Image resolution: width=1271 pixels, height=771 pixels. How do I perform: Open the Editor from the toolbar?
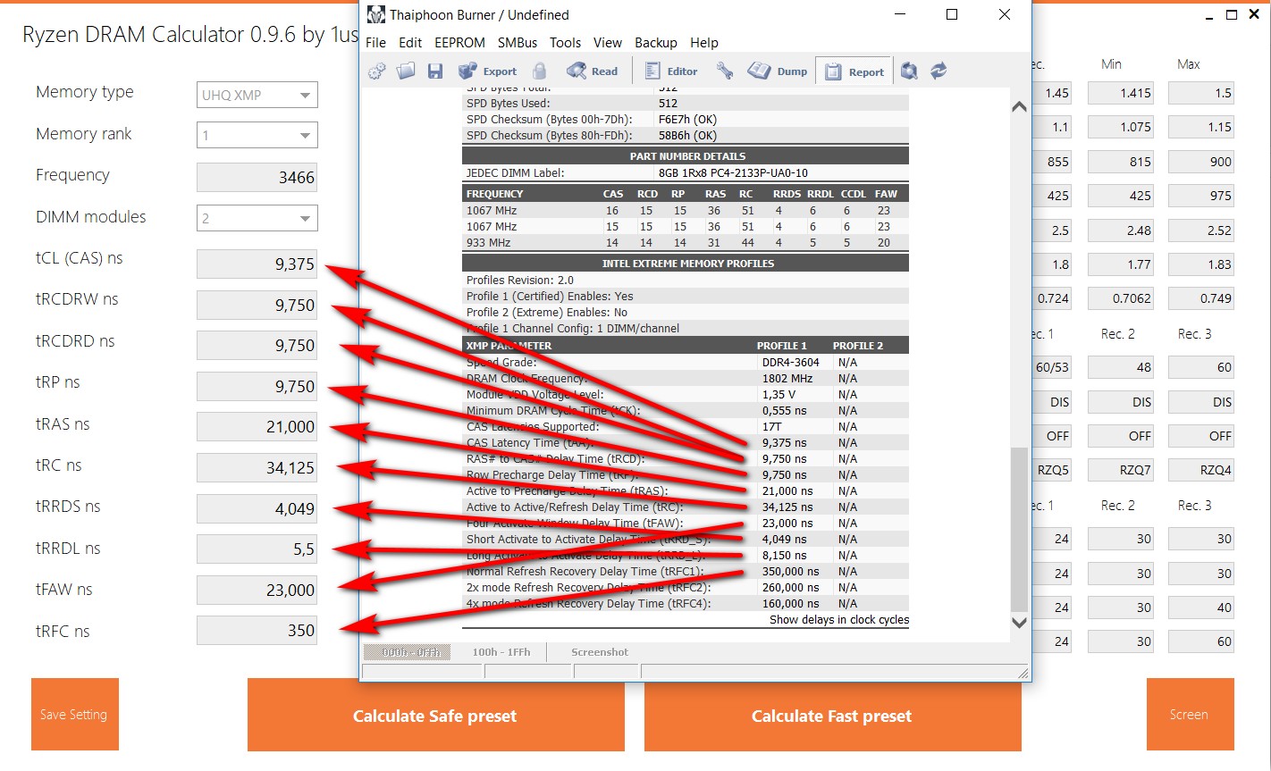pos(671,71)
